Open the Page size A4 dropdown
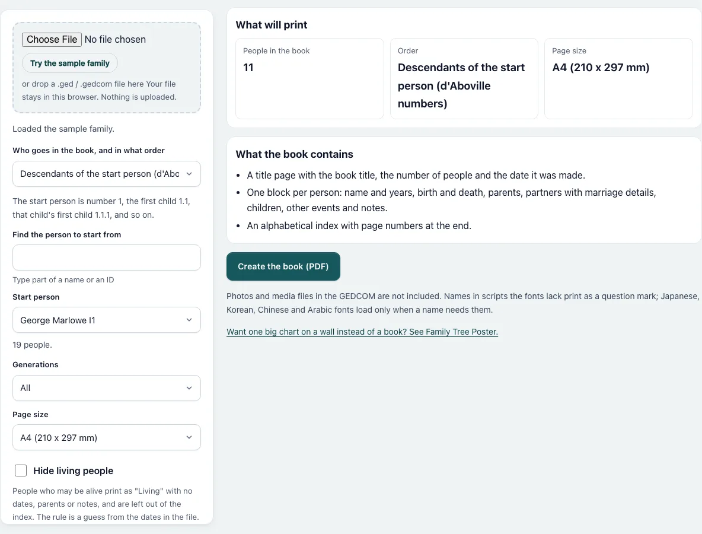Image resolution: width=702 pixels, height=534 pixels. [107, 437]
